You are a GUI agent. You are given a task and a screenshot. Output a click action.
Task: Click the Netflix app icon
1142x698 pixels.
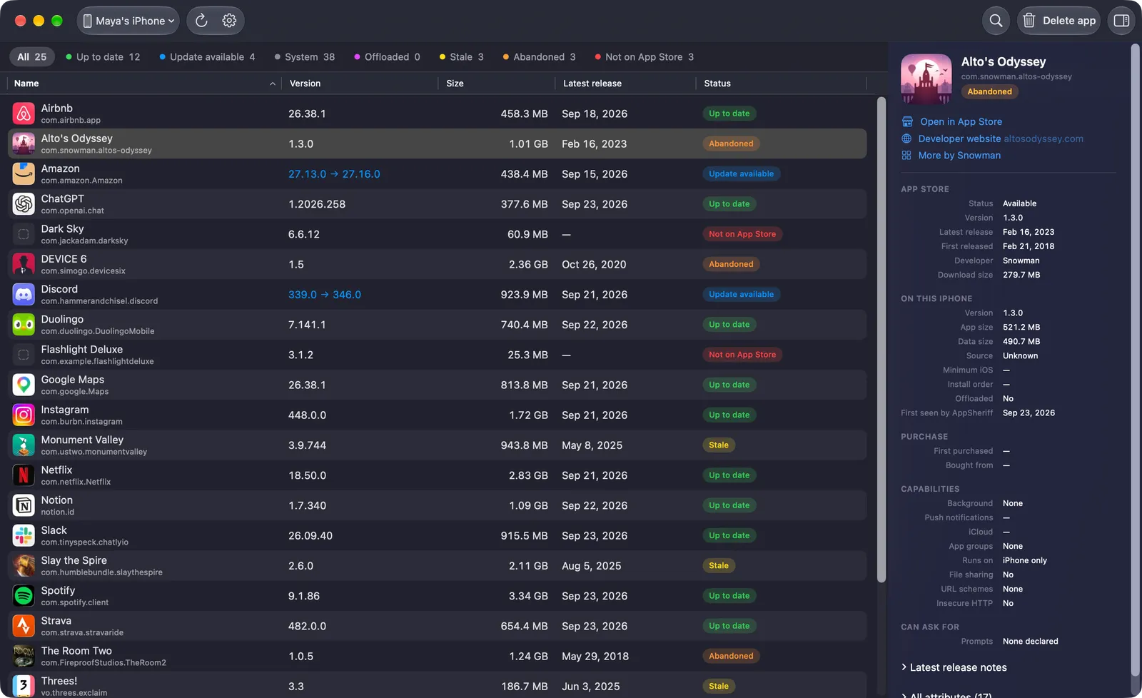(24, 475)
